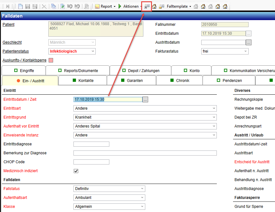Viewport: 275px width, 212px height.
Task: Click into the CHOP Code field
Action: coord(91,162)
